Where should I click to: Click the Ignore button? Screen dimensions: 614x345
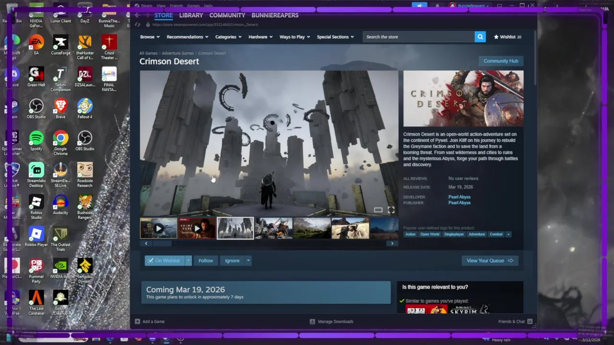pos(232,261)
